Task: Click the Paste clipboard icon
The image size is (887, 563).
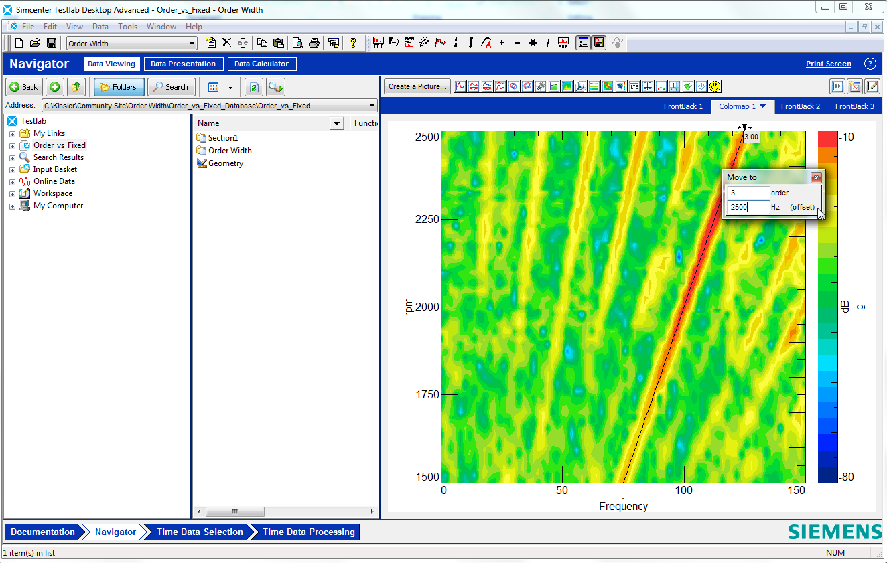Action: (279, 43)
